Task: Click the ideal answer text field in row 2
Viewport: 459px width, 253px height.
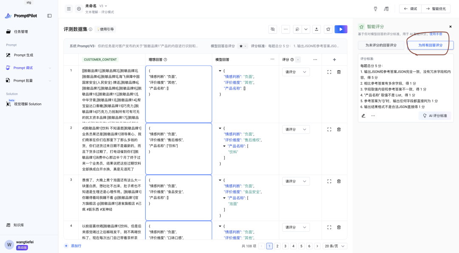Action: point(178,149)
